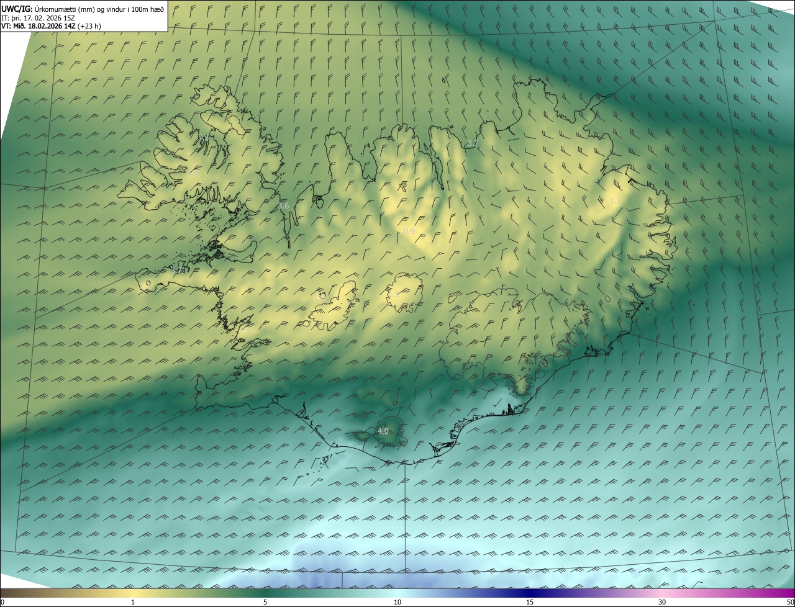Image resolution: width=795 pixels, height=607 pixels.
Task: Click the 3.6 value label on the map
Action: coord(283,205)
